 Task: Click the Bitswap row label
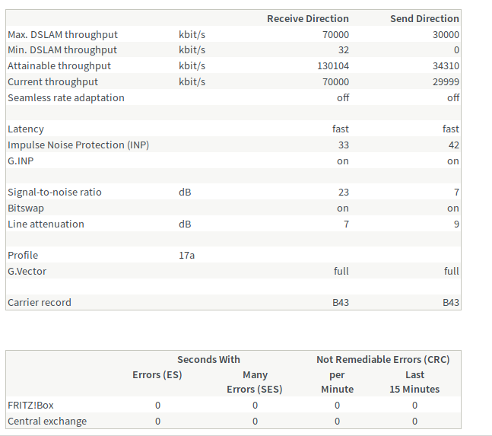click(x=26, y=208)
